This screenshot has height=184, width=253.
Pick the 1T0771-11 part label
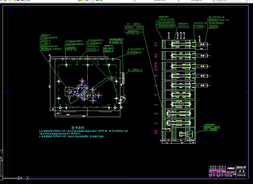click(x=183, y=26)
